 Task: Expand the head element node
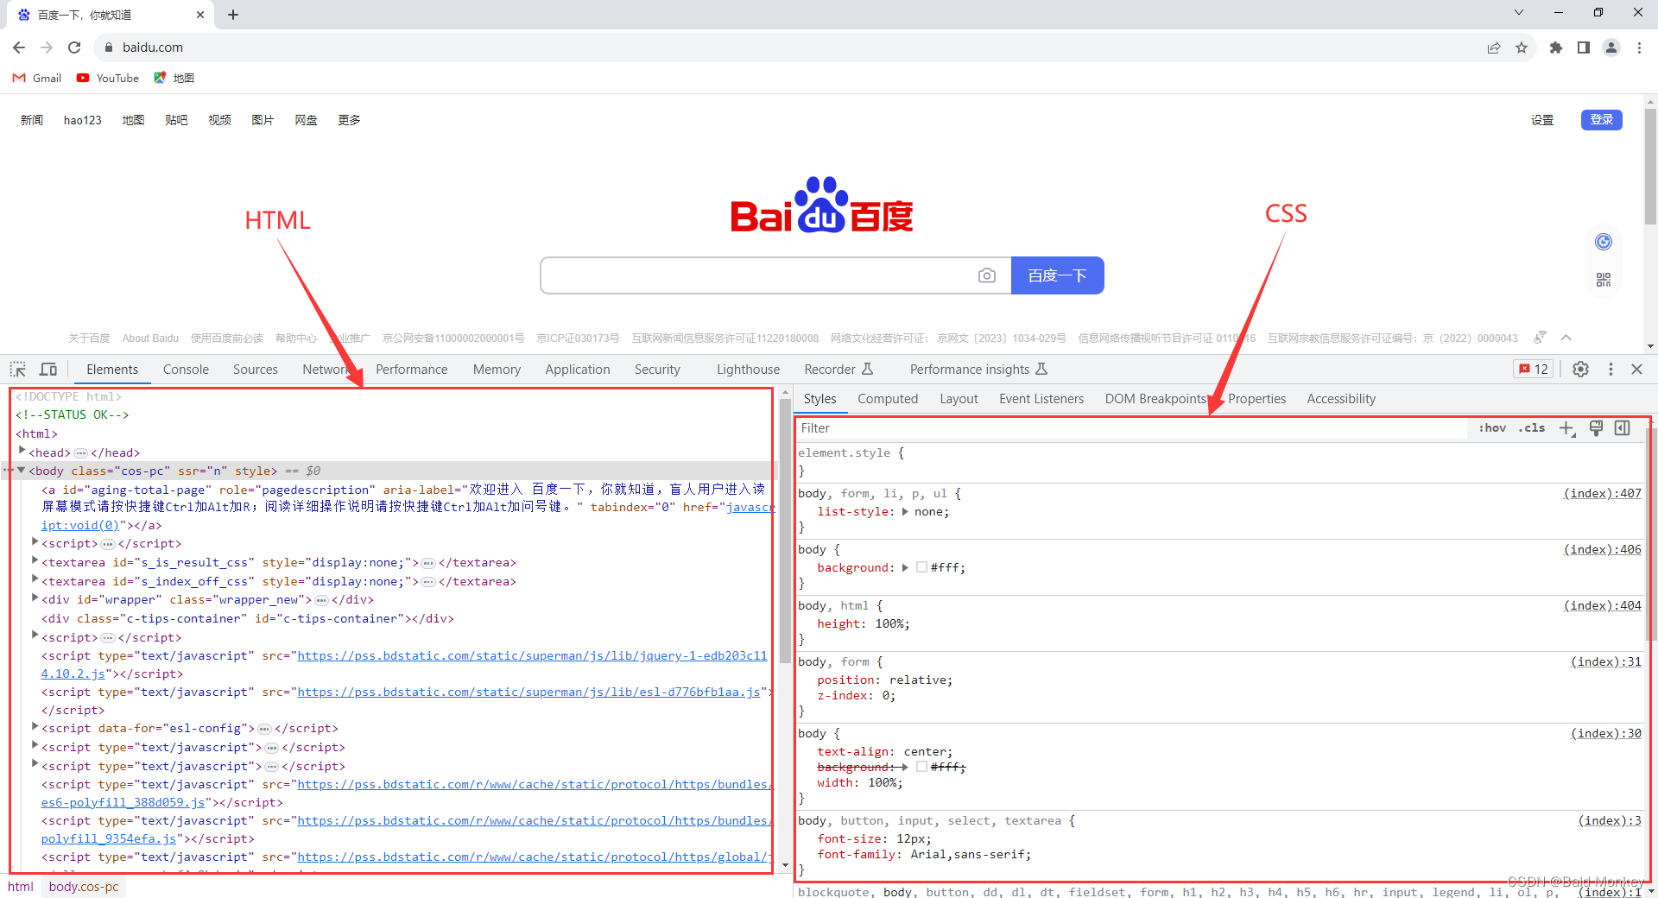click(x=22, y=452)
